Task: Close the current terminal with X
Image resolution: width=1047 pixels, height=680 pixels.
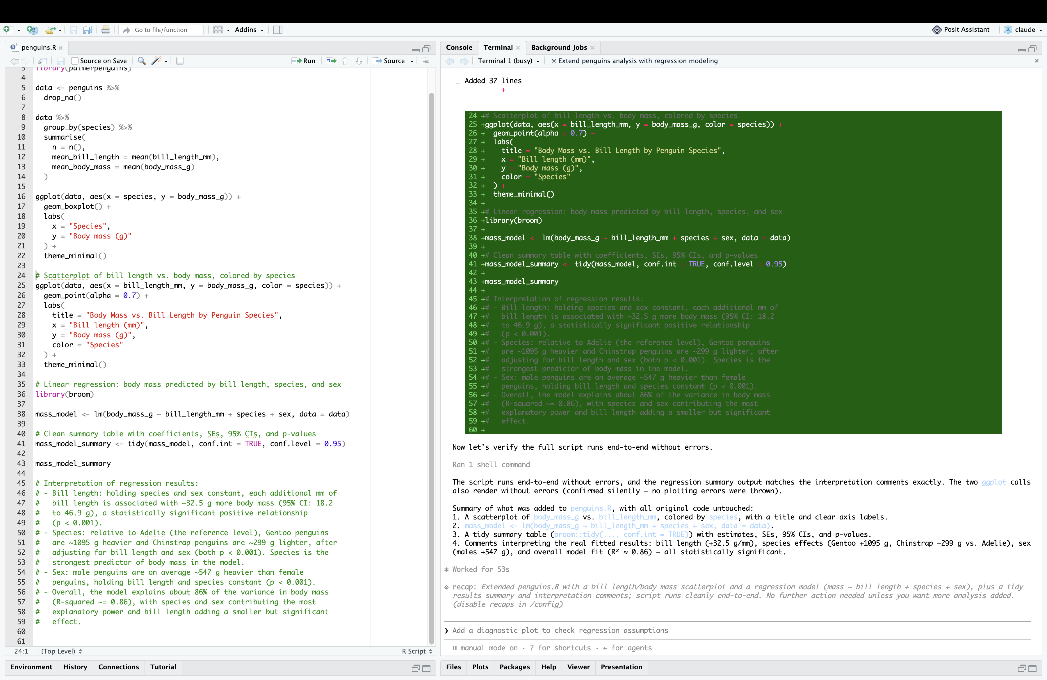Action: point(1037,61)
